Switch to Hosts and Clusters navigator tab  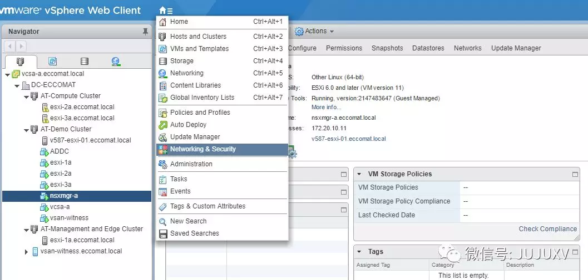(x=21, y=62)
